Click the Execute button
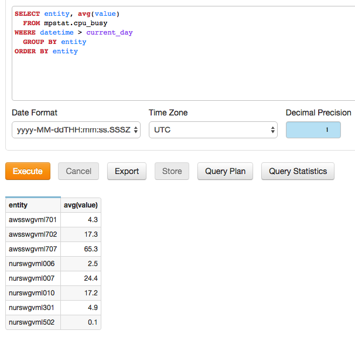 (x=28, y=171)
